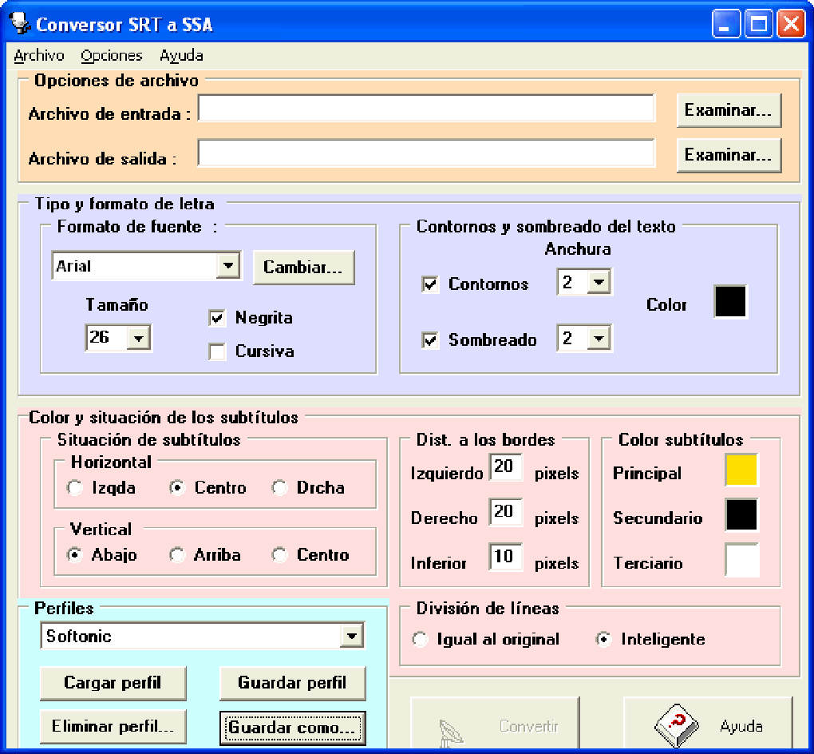The height and width of the screenshot is (754, 814).
Task: Click Examinar for the output file
Action: click(x=729, y=155)
